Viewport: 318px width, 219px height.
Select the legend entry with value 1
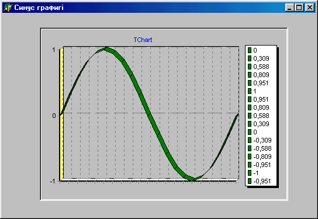tap(252, 91)
